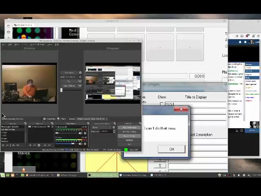Viewport: 261px width, 196px height.
Task: Select the Video Capture Device source
Action: coord(39,127)
